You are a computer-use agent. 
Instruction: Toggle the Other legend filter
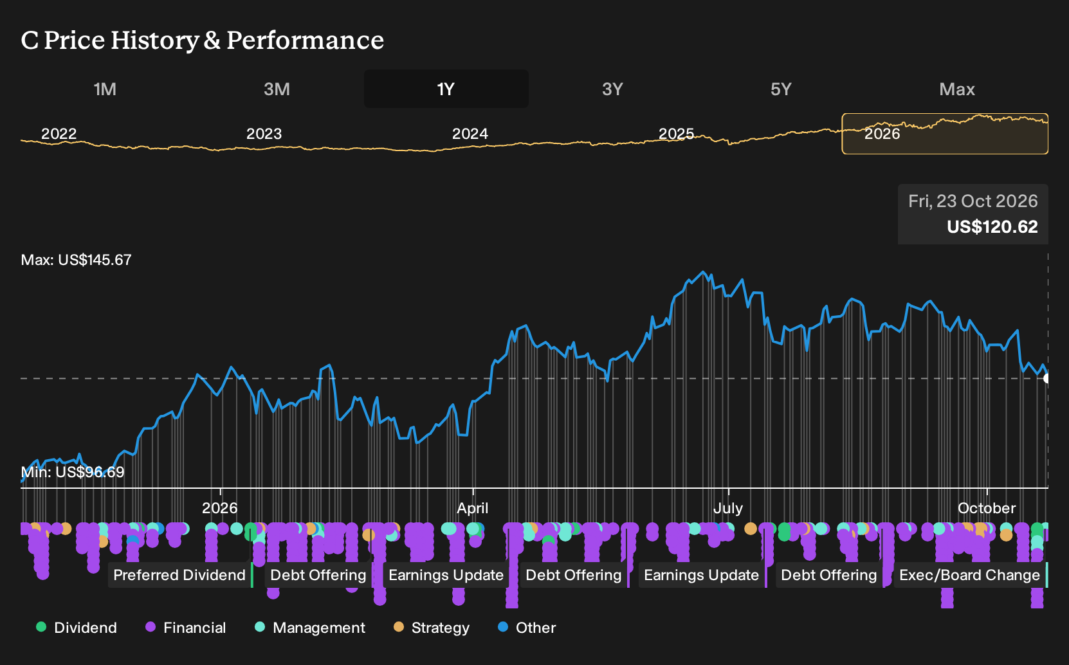point(527,628)
